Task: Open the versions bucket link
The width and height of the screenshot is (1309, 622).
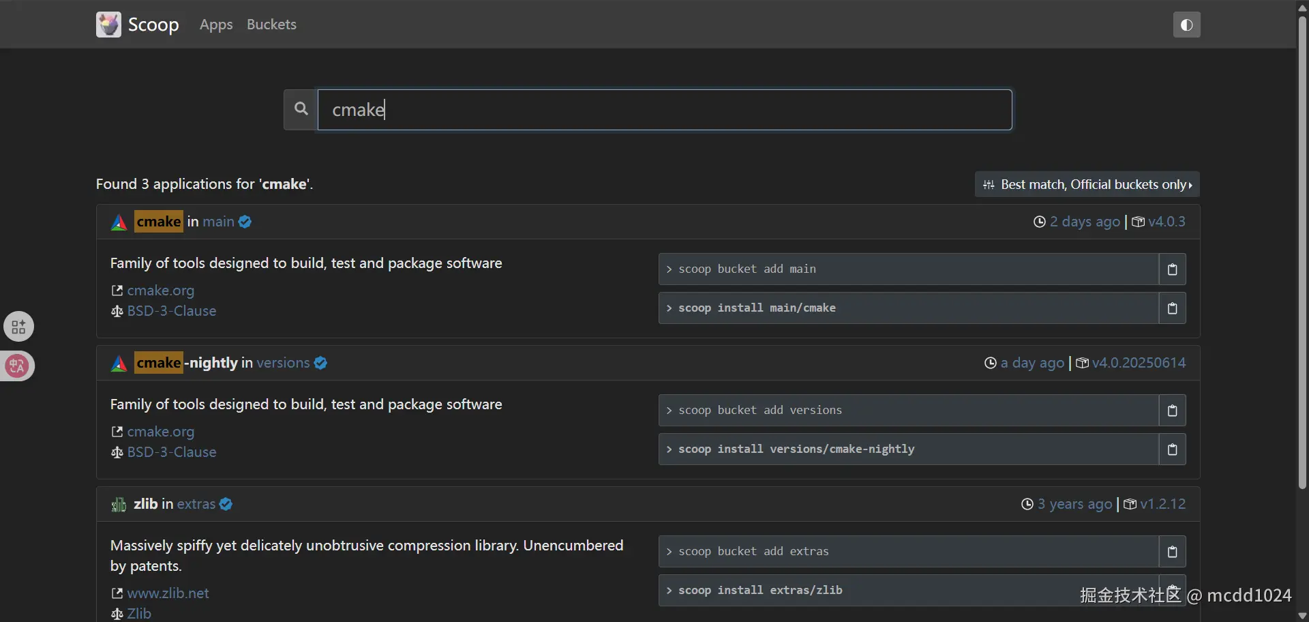Action: (x=283, y=363)
